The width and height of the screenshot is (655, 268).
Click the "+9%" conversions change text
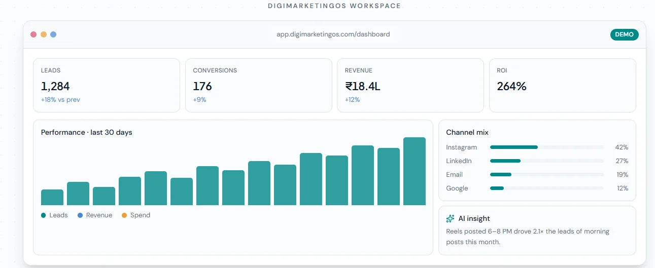199,100
